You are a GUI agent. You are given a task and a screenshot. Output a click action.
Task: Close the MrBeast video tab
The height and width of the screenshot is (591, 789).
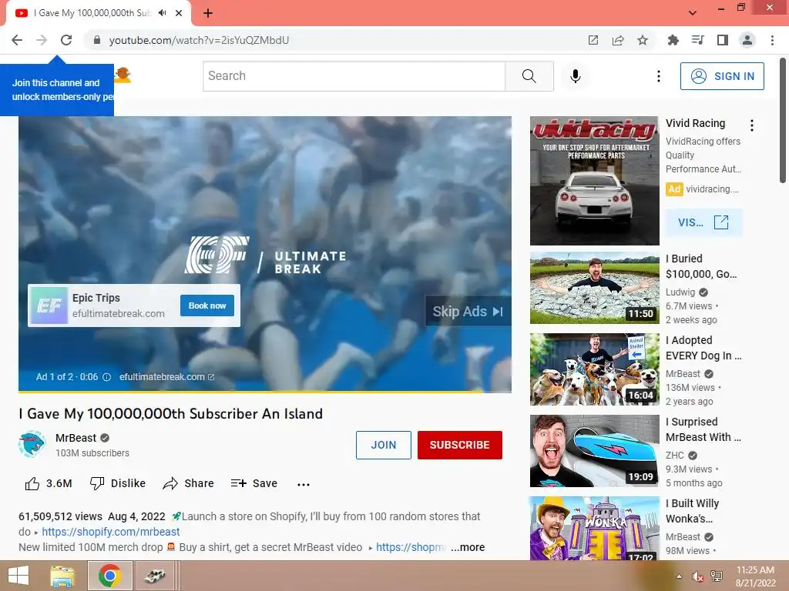(x=179, y=13)
